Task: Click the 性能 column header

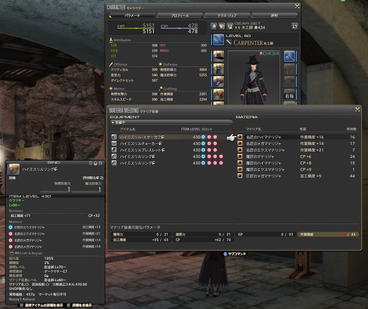Action: click(303, 129)
